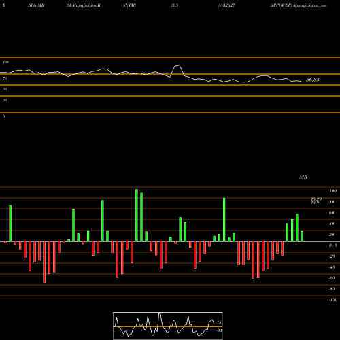Click the 100 label on the right MR axis
The image size is (340, 340).
pos(333,191)
